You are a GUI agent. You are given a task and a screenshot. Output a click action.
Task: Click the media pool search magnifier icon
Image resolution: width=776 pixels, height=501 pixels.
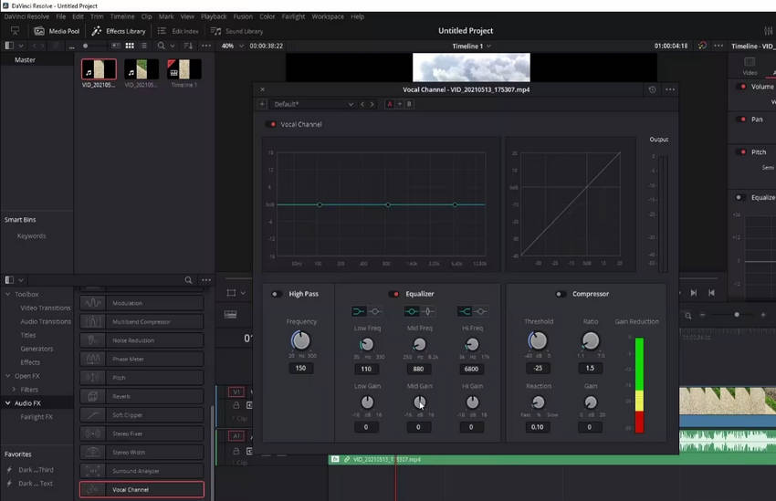[x=162, y=46]
